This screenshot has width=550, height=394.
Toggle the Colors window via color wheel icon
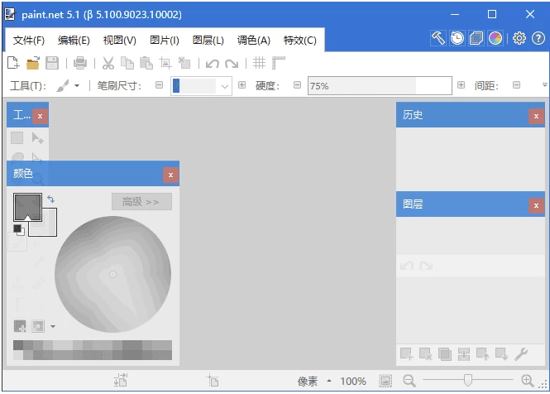point(495,38)
